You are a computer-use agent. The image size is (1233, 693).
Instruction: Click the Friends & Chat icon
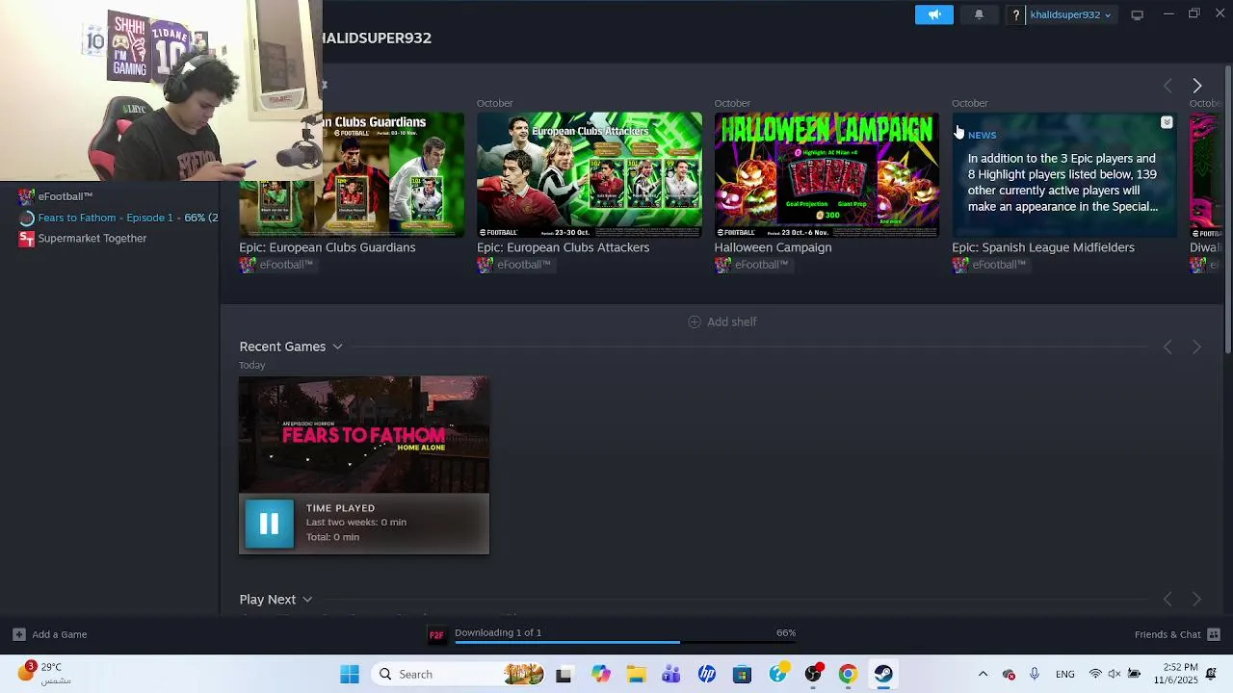point(1214,634)
